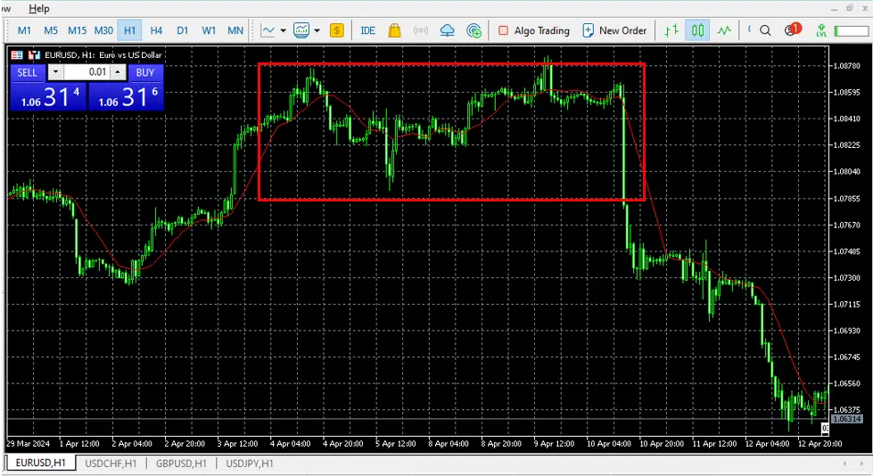The image size is (873, 476).
Task: Click the 1.08780 price scale label
Action: coord(846,66)
